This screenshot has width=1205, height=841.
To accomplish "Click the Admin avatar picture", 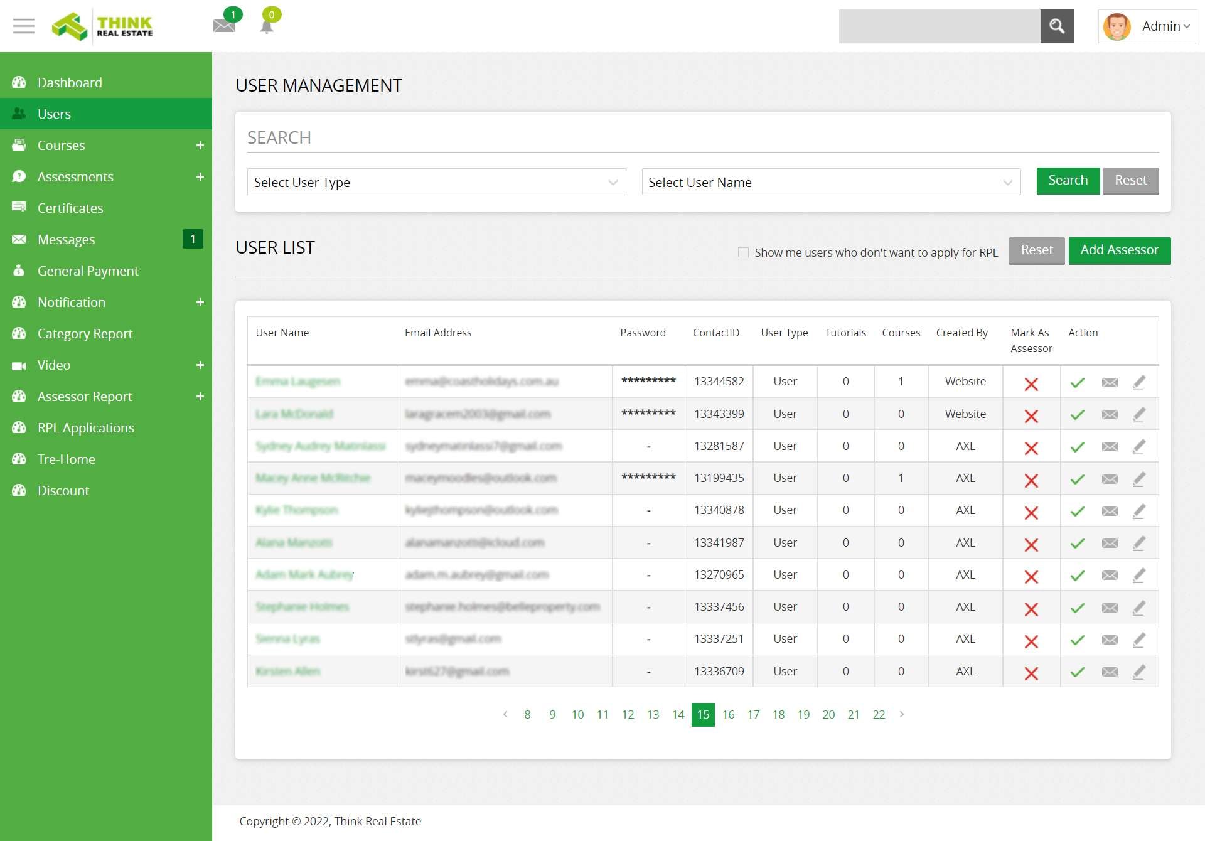I will (1117, 26).
